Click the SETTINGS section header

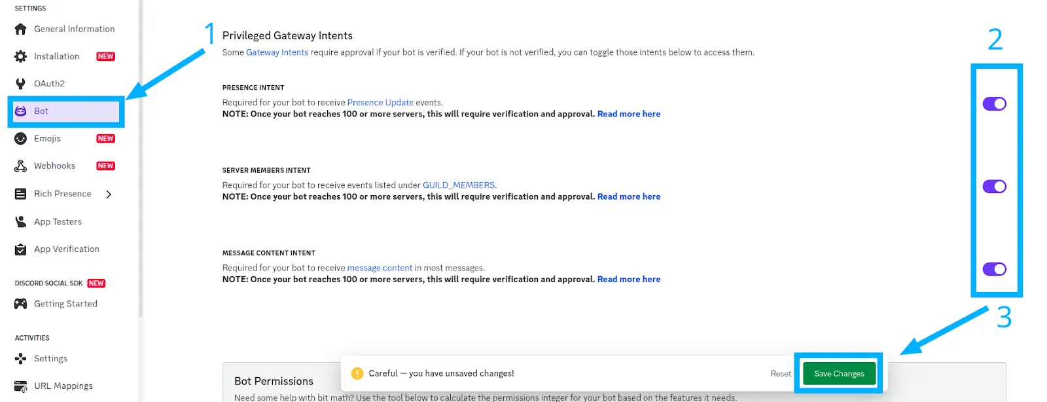pyautogui.click(x=31, y=9)
